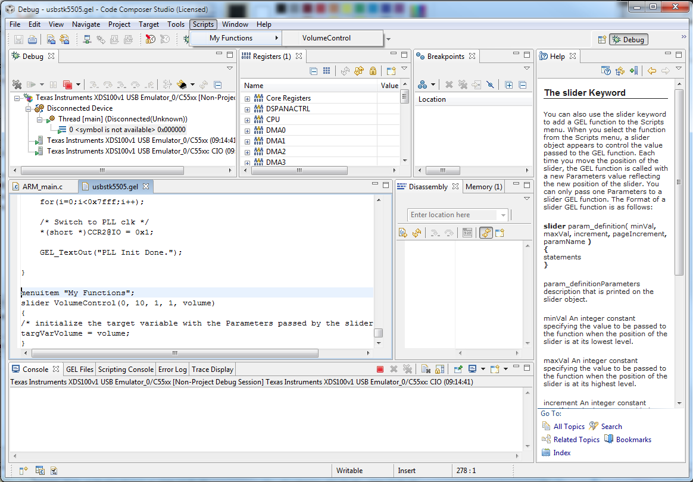This screenshot has height=482, width=693.
Task: Click the Print icon in main toolbar
Action: pyautogui.click(x=32, y=40)
